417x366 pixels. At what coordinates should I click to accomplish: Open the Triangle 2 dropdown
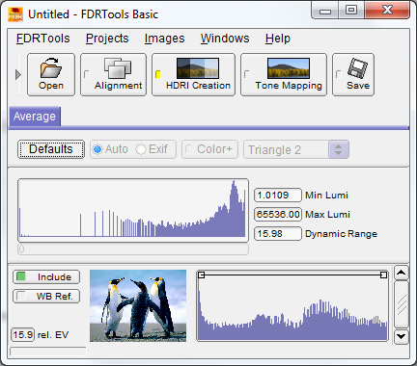pyautogui.click(x=296, y=149)
